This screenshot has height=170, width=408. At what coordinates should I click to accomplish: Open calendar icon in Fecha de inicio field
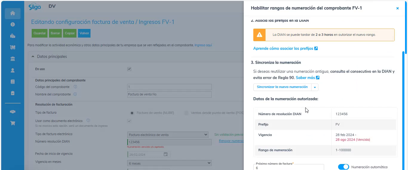(166, 154)
